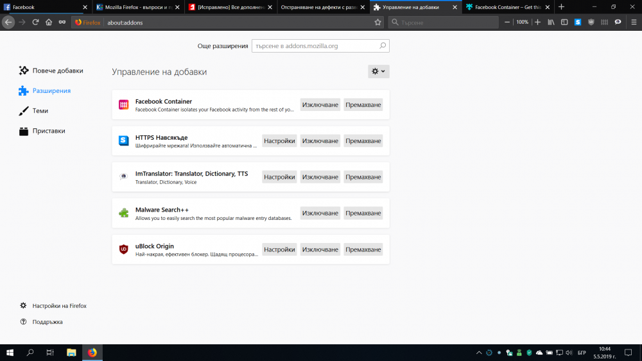Select the ImTranslator extension title
The width and height of the screenshot is (642, 361).
pyautogui.click(x=191, y=173)
